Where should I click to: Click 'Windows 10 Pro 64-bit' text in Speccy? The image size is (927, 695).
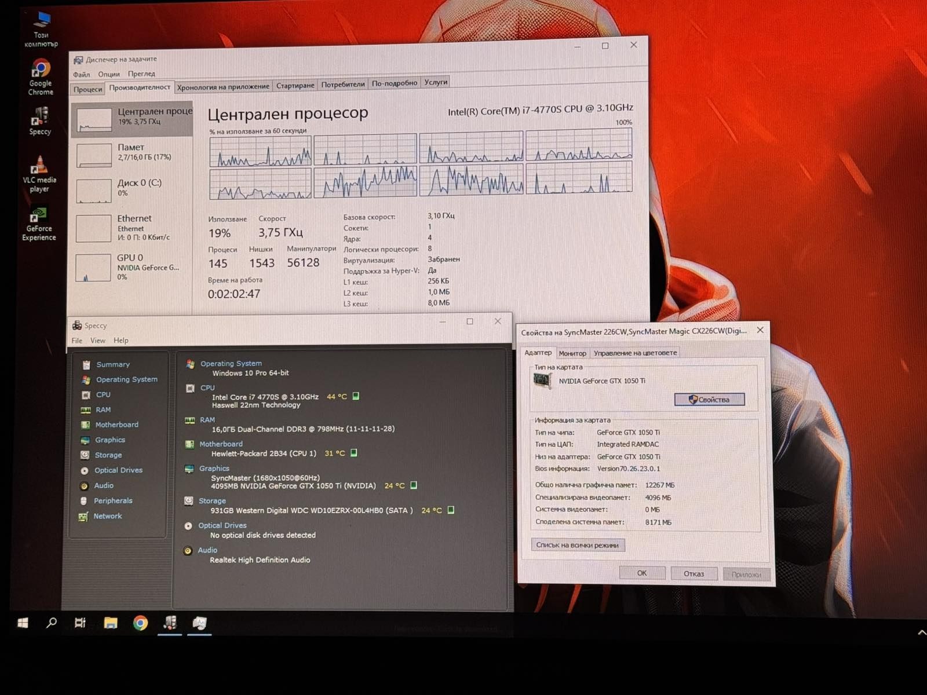point(250,373)
